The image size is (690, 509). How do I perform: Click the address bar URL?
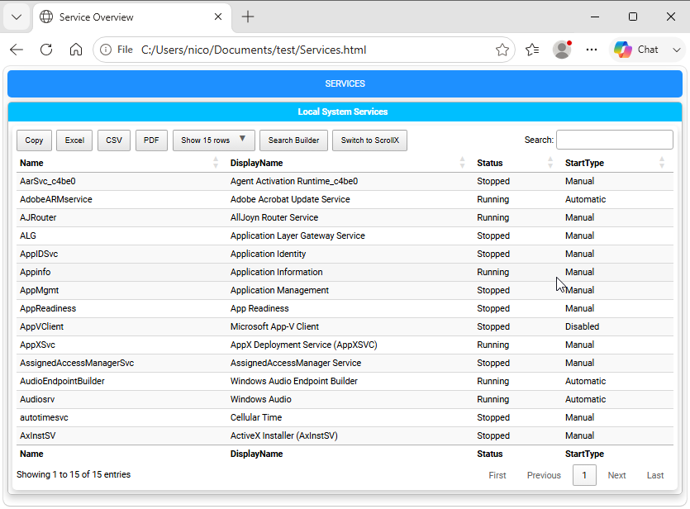pos(254,50)
